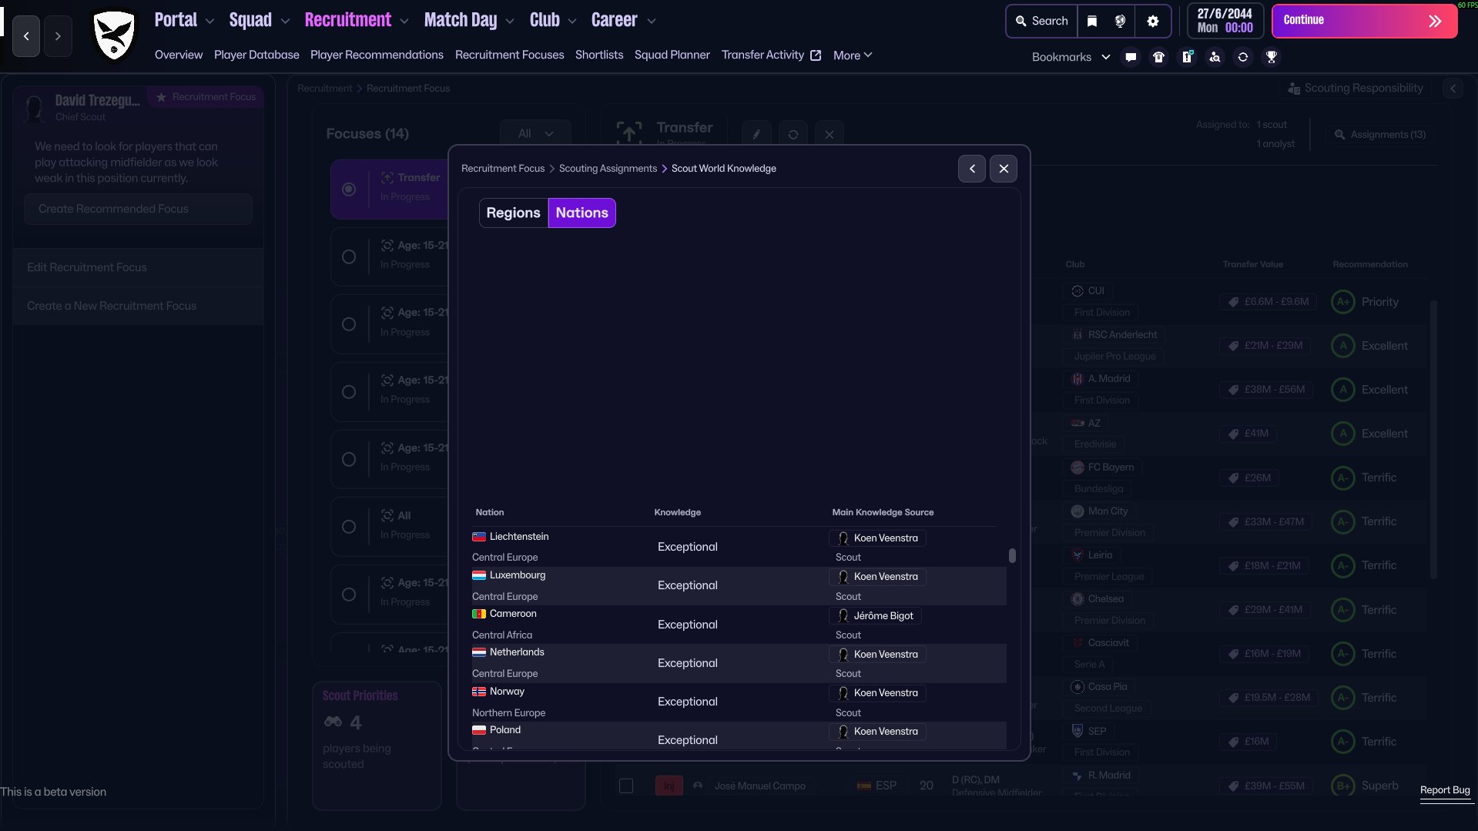This screenshot has height=831, width=1478.
Task: Open the globe world icon
Action: pos(1121,21)
